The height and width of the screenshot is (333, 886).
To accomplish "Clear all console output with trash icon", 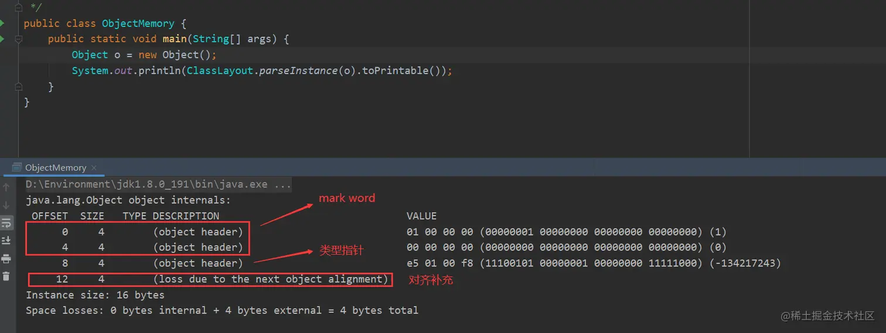I will click(6, 276).
